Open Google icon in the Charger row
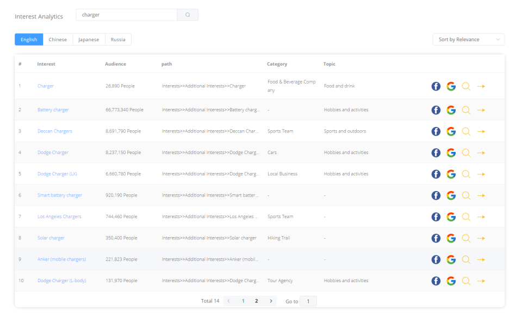The width and height of the screenshot is (522, 318). 451,86
